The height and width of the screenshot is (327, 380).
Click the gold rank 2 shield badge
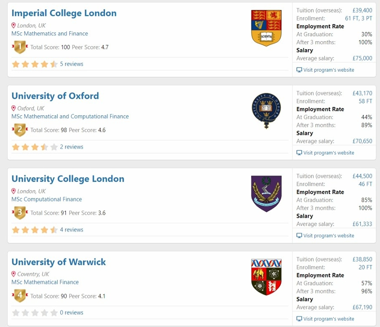click(x=20, y=130)
